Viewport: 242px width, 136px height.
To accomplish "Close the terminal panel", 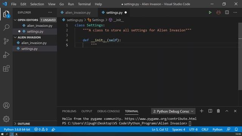I will (235, 111).
